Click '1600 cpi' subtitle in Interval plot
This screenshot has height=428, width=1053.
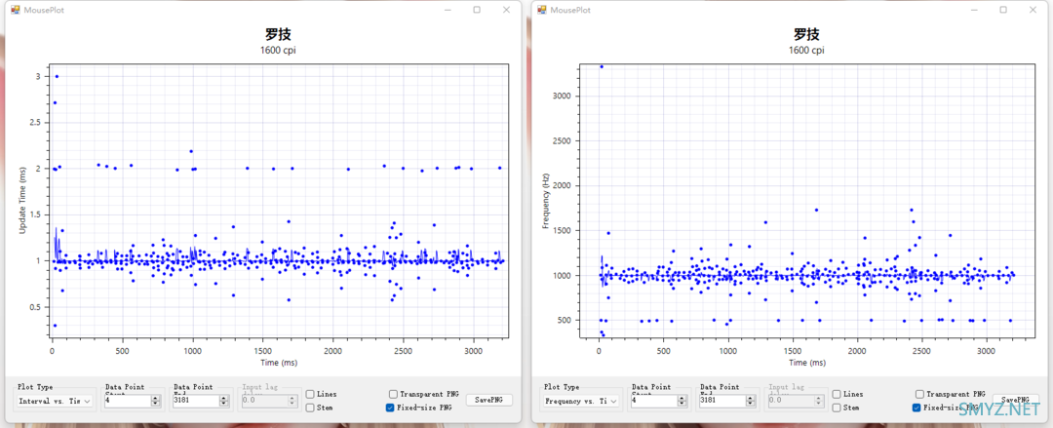tap(280, 51)
